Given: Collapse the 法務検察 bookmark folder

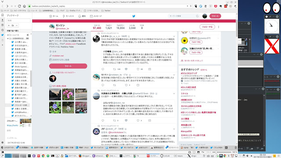Looking at the screenshot, I should [x=8, y=39].
